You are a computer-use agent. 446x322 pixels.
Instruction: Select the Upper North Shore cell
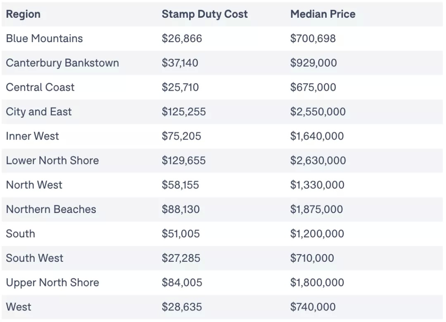click(x=52, y=282)
